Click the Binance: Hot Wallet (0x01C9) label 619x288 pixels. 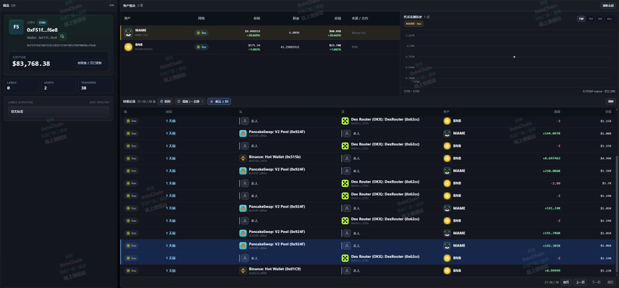coord(275,269)
